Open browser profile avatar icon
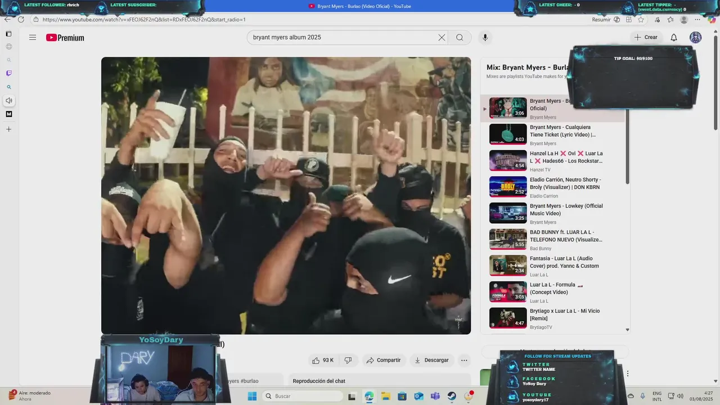The image size is (720, 405). tap(684, 20)
